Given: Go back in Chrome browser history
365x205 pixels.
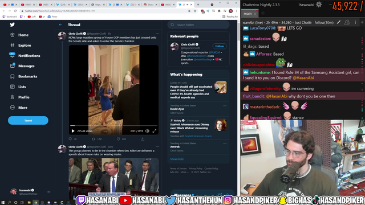Looking at the screenshot, I should point(4,11).
